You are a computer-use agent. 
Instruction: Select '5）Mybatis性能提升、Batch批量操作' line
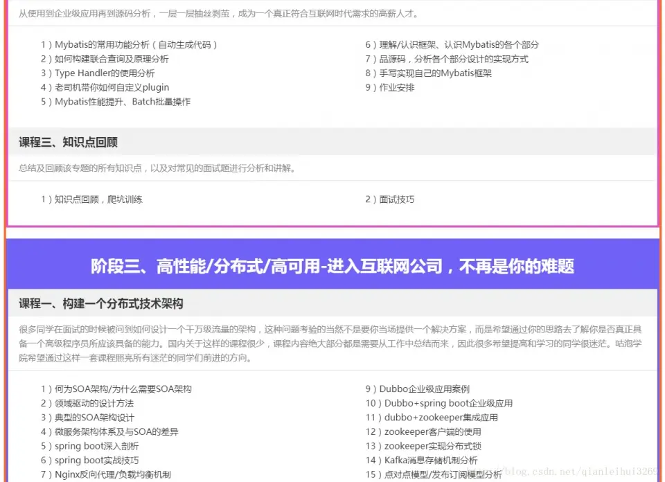tap(116, 102)
